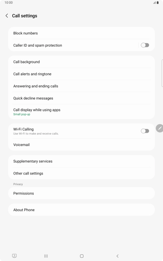The image size is (163, 261).
Task: Tap the home button in navigation bar
Action: 82,256
